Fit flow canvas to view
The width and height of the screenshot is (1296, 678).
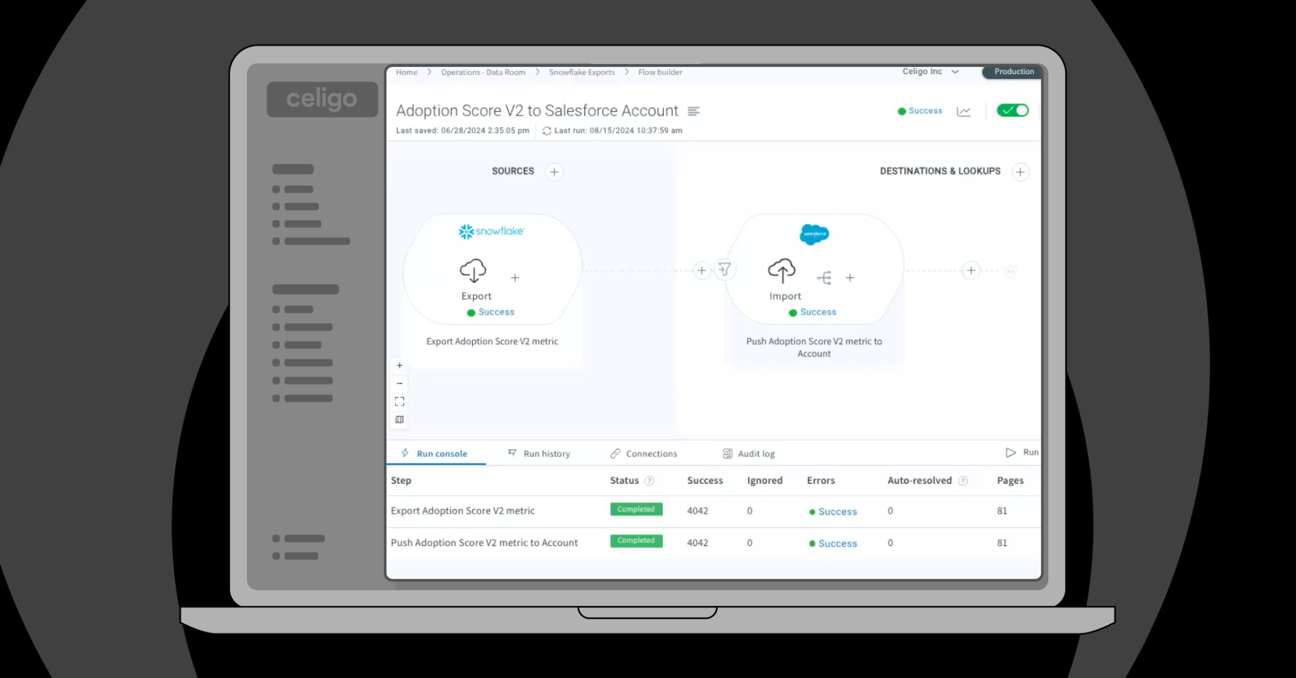click(399, 402)
